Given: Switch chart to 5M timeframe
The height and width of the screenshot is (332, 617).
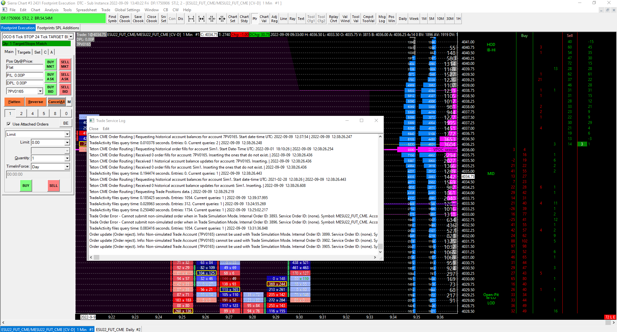Looking at the screenshot, I should (x=432, y=19).
